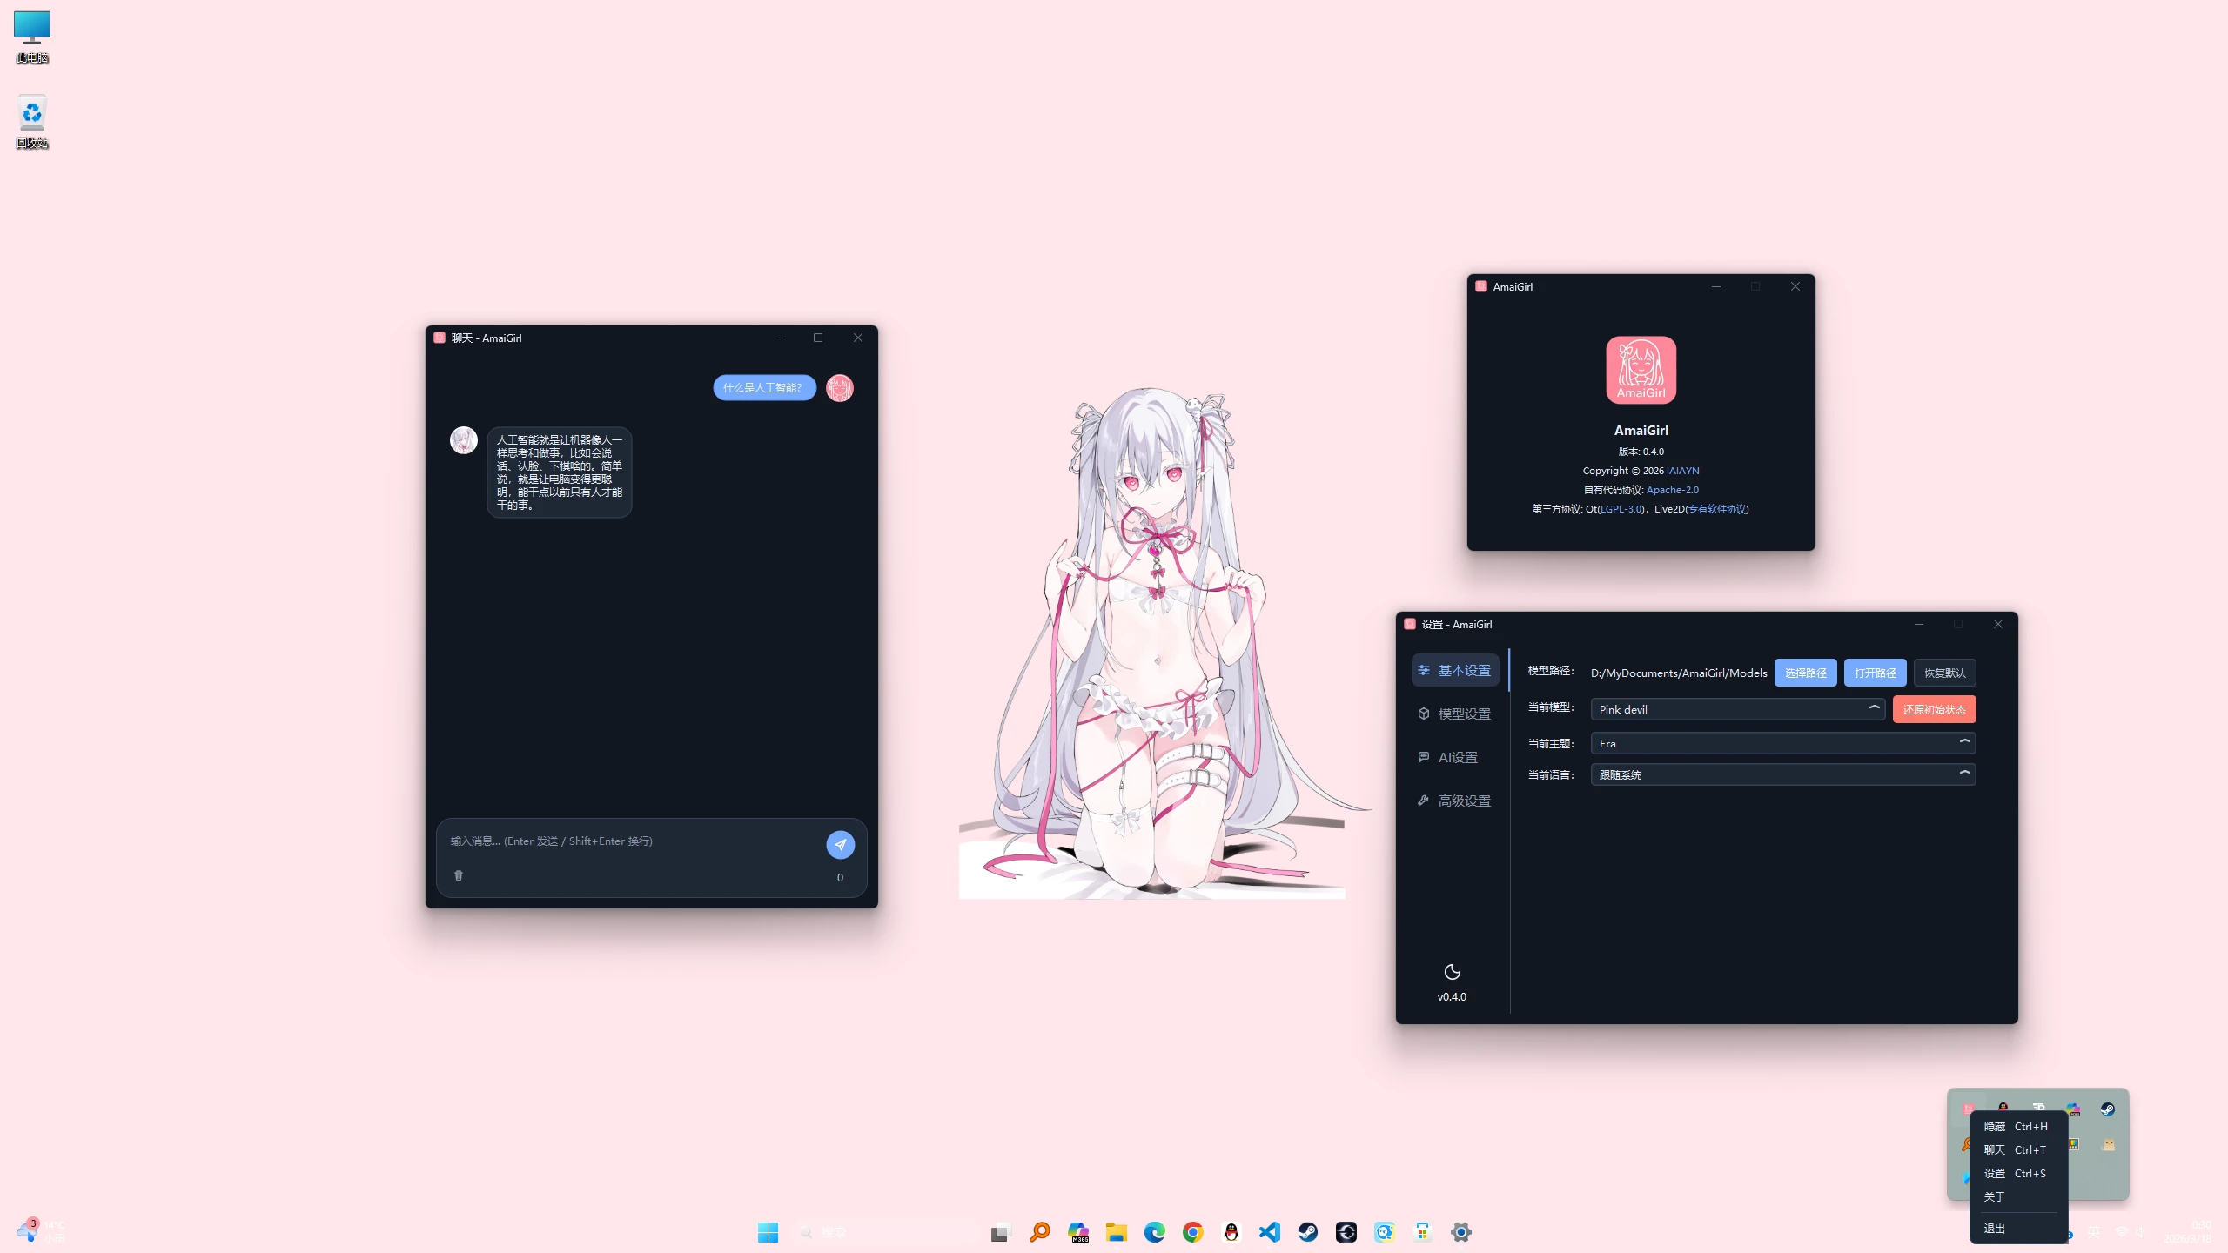Toggle dark mode with the moon icon
Viewport: 2228px width, 1253px height.
click(x=1452, y=972)
